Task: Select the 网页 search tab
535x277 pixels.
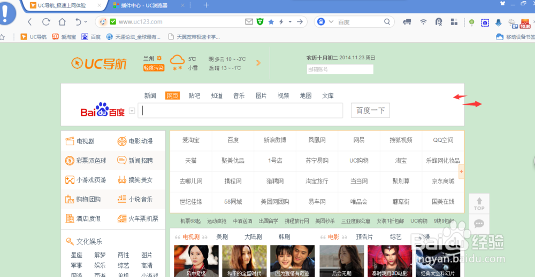Action: point(172,96)
